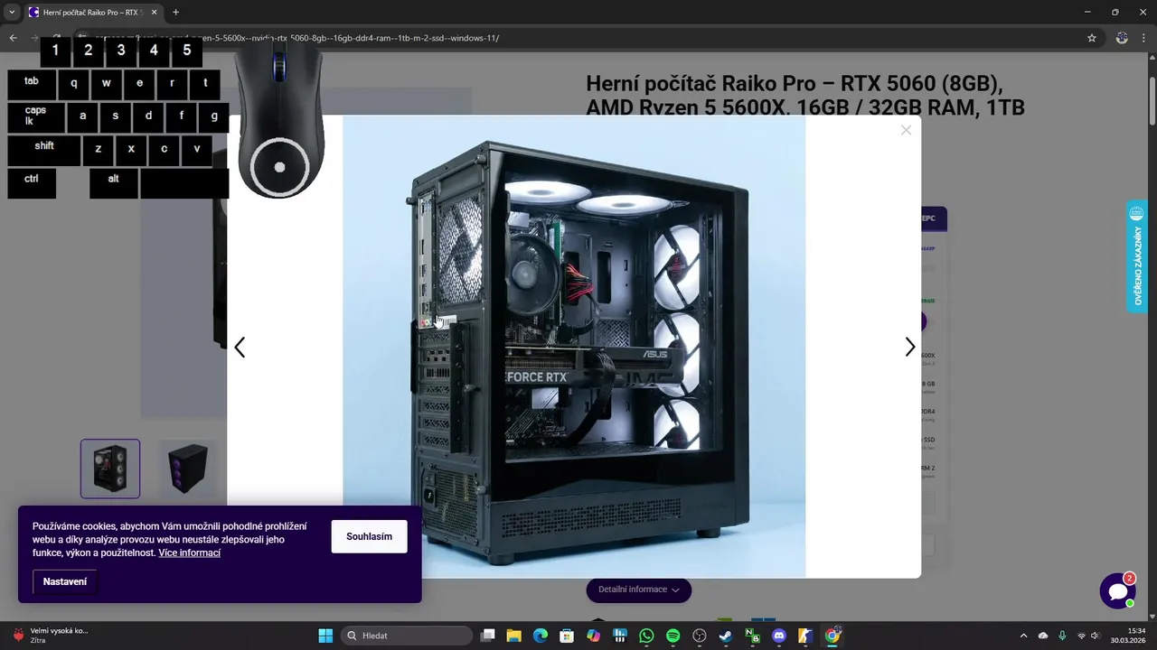Open Steam from the taskbar

(726, 636)
